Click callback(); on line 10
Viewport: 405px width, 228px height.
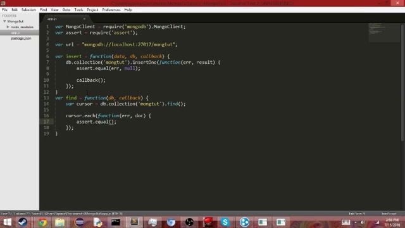[x=91, y=80]
